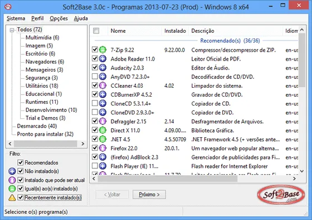Uncheck the Firefox 22.0 checkbox
Viewport: 312px width, 220px height.
95,148
